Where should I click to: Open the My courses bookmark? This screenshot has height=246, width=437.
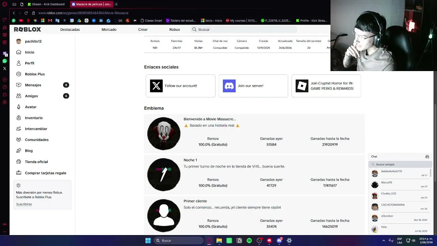click(241, 20)
